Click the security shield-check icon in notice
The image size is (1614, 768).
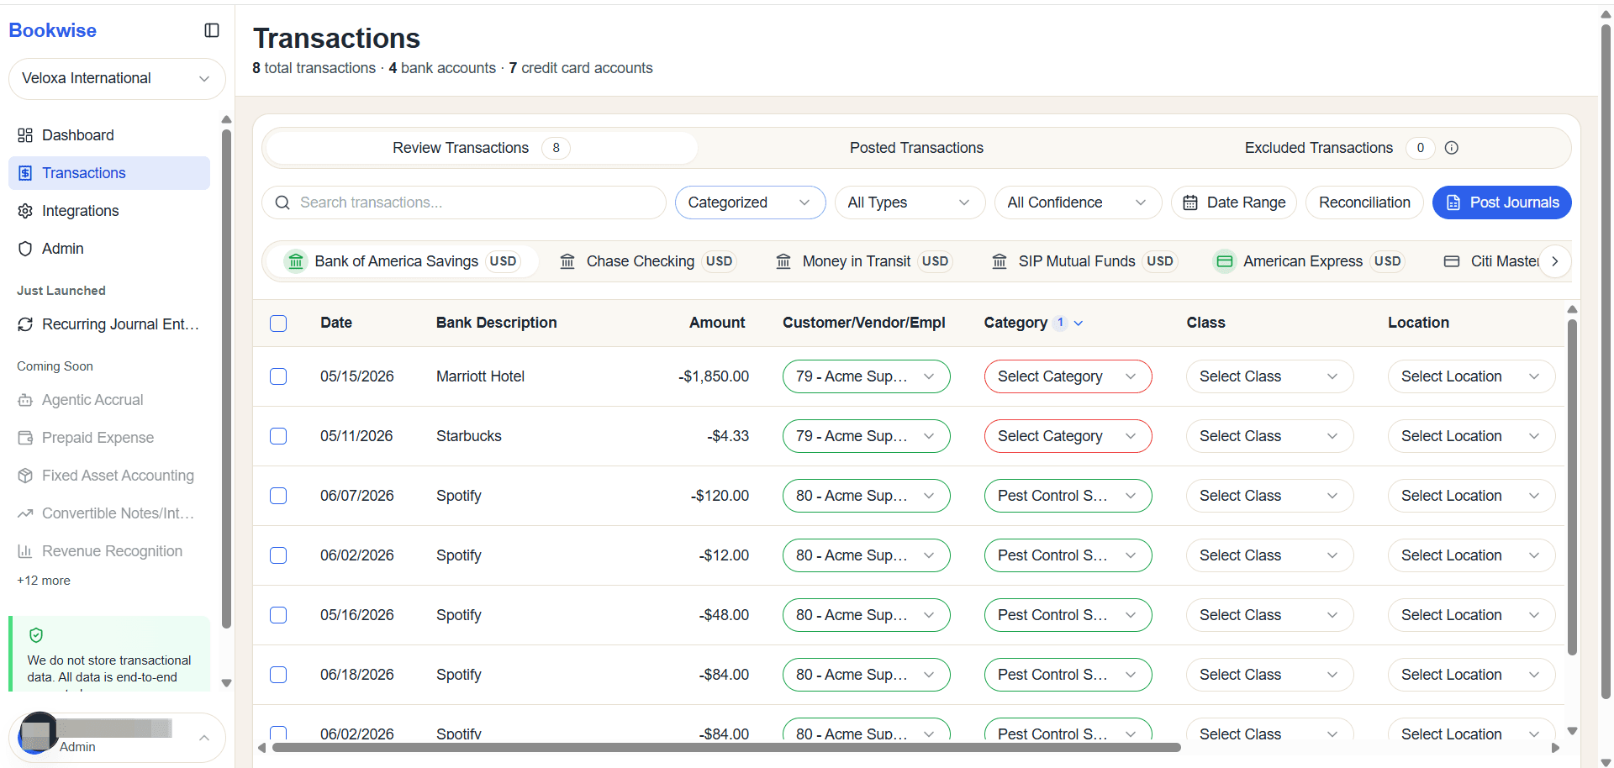tap(36, 635)
